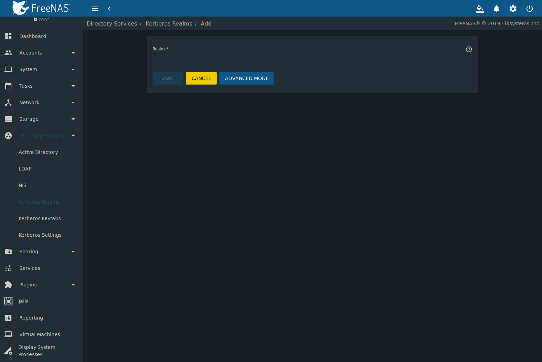Click the Services sliders icon
The height and width of the screenshot is (362, 542).
tap(8, 268)
